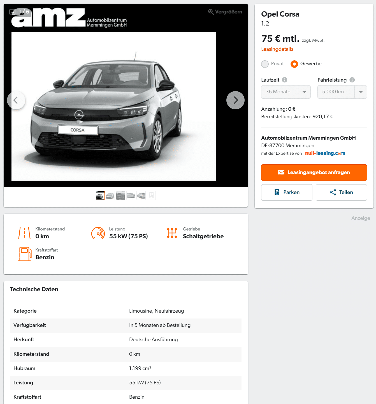Click the Kilometerstand road icon

(24, 233)
